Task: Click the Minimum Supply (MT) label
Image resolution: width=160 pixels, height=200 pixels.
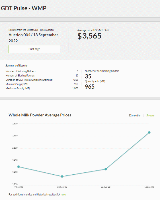Action: 17,84
